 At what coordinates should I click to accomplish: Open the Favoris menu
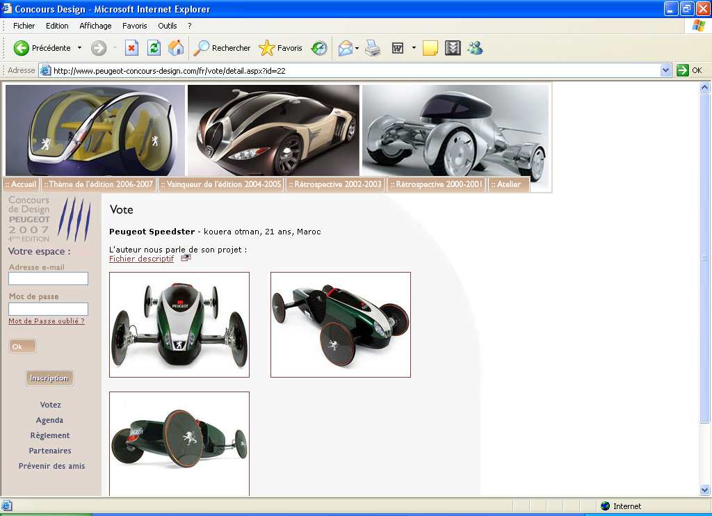pyautogui.click(x=134, y=26)
